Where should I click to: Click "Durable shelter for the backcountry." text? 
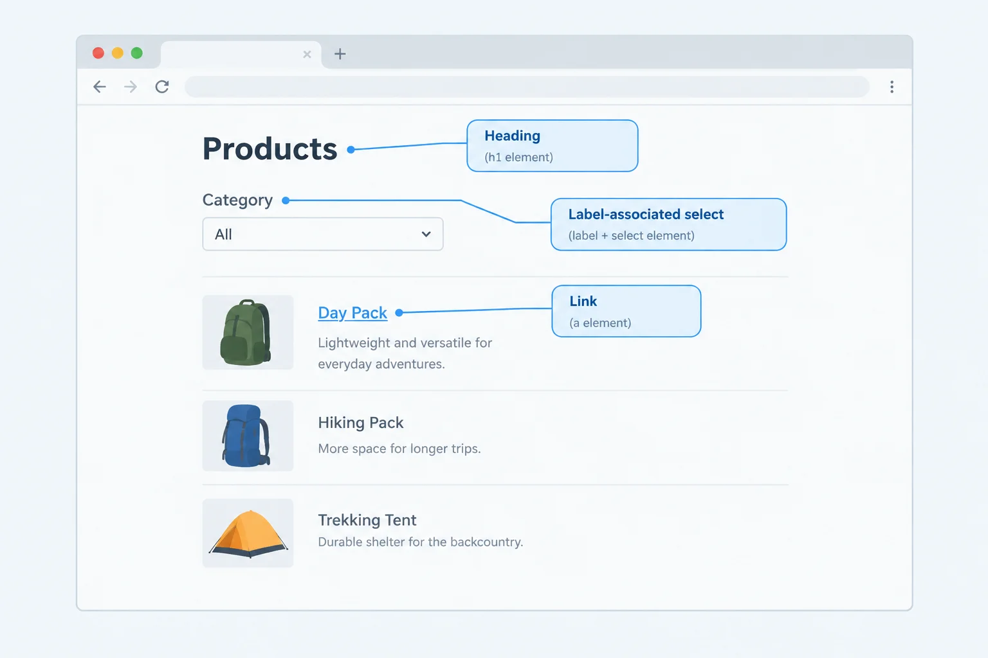(x=421, y=542)
